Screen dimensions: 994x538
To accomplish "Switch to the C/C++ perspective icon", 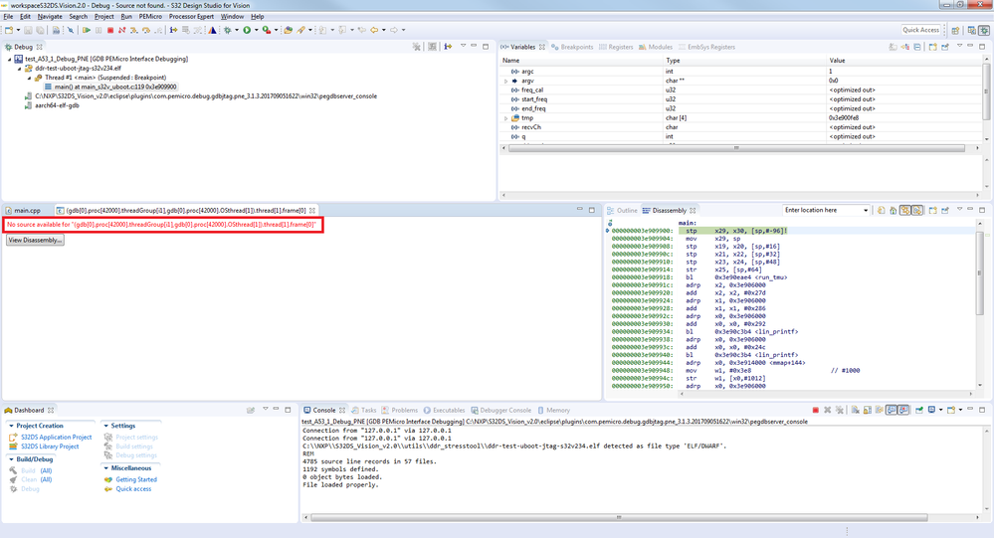I will click(x=971, y=30).
